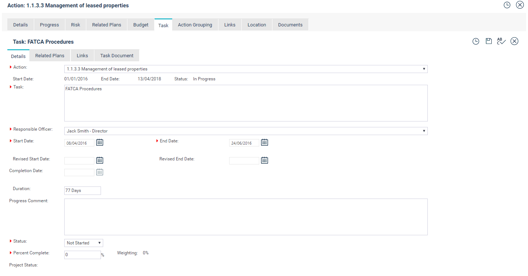Select the Task Document sub-tab
Screen dimensions: 528x276
click(117, 56)
